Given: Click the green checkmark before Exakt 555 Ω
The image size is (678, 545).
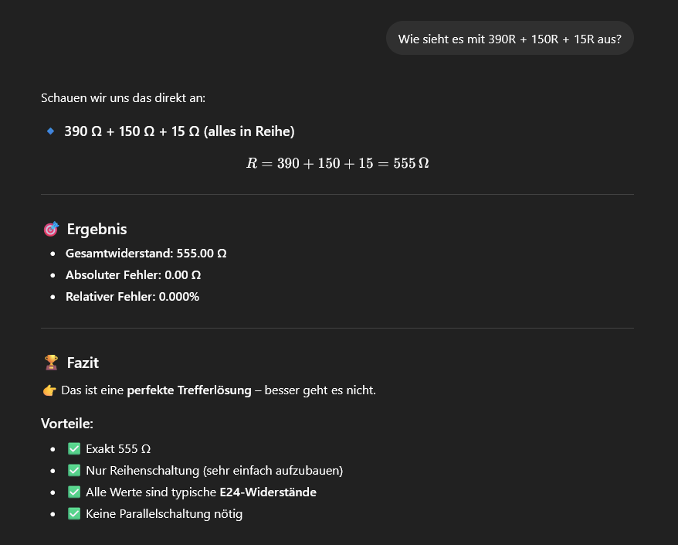Looking at the screenshot, I should click(74, 448).
